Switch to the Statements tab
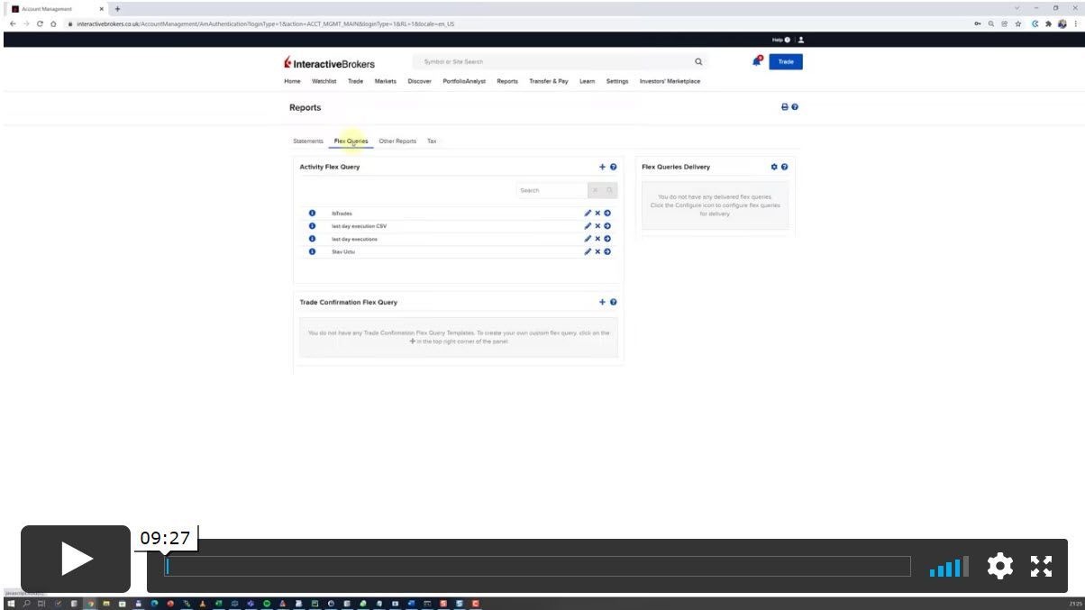Screen dimensions: 1085x610 tap(308, 141)
